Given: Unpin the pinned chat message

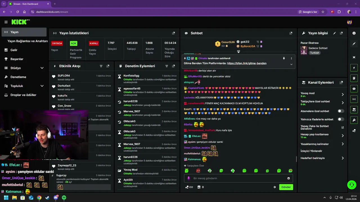Looking at the screenshot, I should tap(284, 58).
